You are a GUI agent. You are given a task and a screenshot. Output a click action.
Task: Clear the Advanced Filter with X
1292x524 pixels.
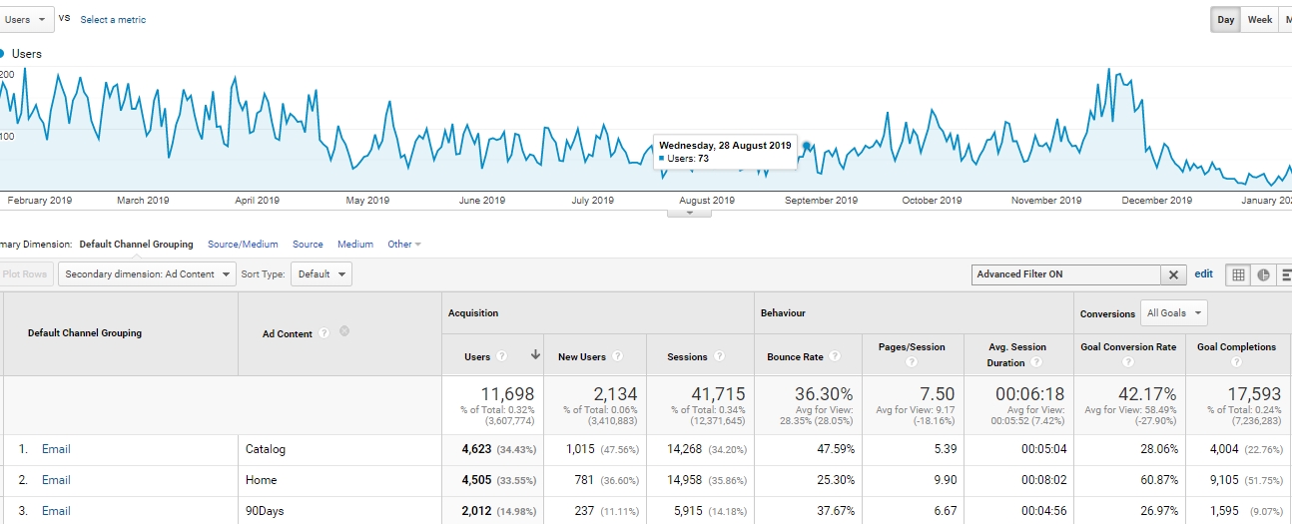click(x=1174, y=274)
